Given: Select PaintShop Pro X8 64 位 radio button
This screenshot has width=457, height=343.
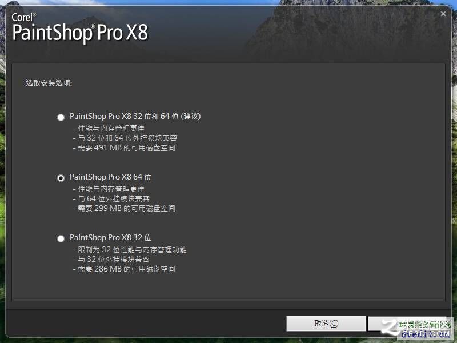Looking at the screenshot, I should (x=61, y=178).
